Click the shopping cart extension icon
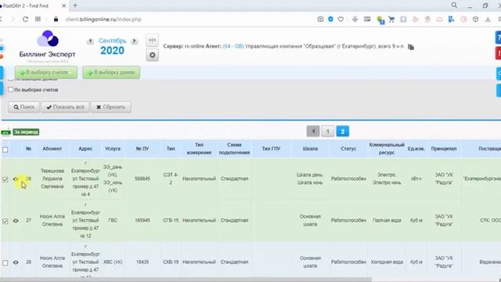501x282 pixels. (x=391, y=19)
